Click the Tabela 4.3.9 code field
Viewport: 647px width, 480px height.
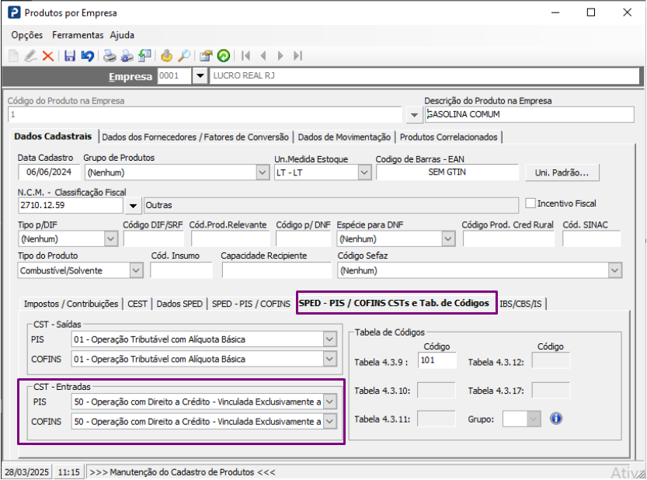tap(437, 360)
